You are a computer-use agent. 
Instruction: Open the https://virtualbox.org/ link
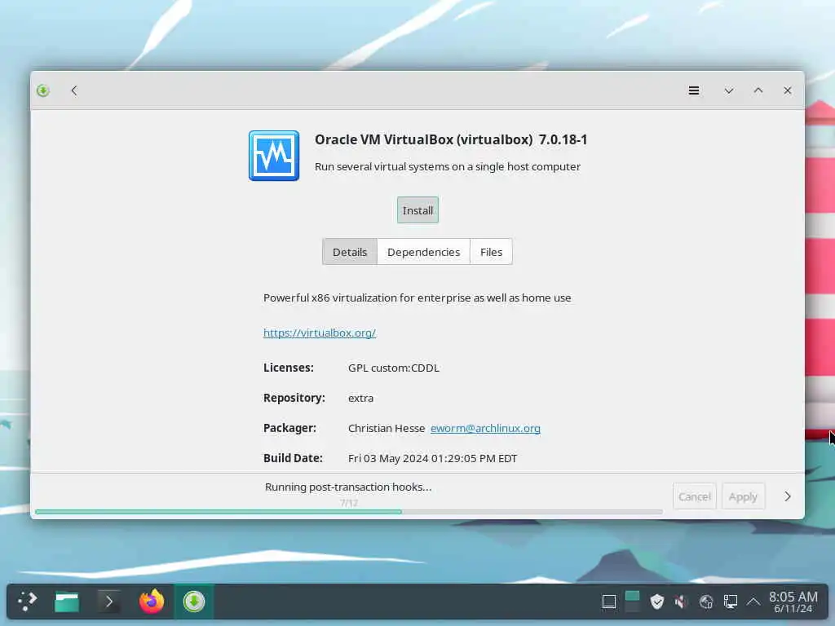click(x=320, y=333)
